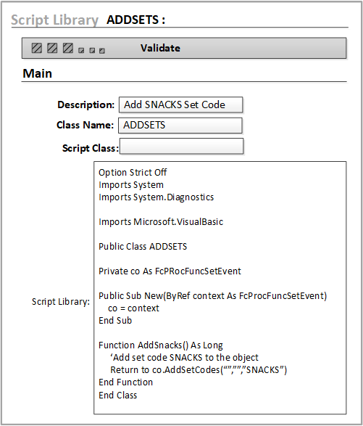Click the first small toolbar icon

(x=81, y=50)
